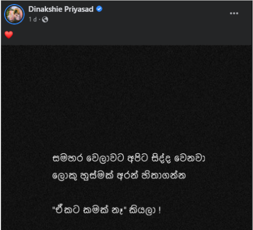This screenshot has width=253, height=230.
Task: Click the word හිතාගන්න ending the second line
Action: point(163,176)
